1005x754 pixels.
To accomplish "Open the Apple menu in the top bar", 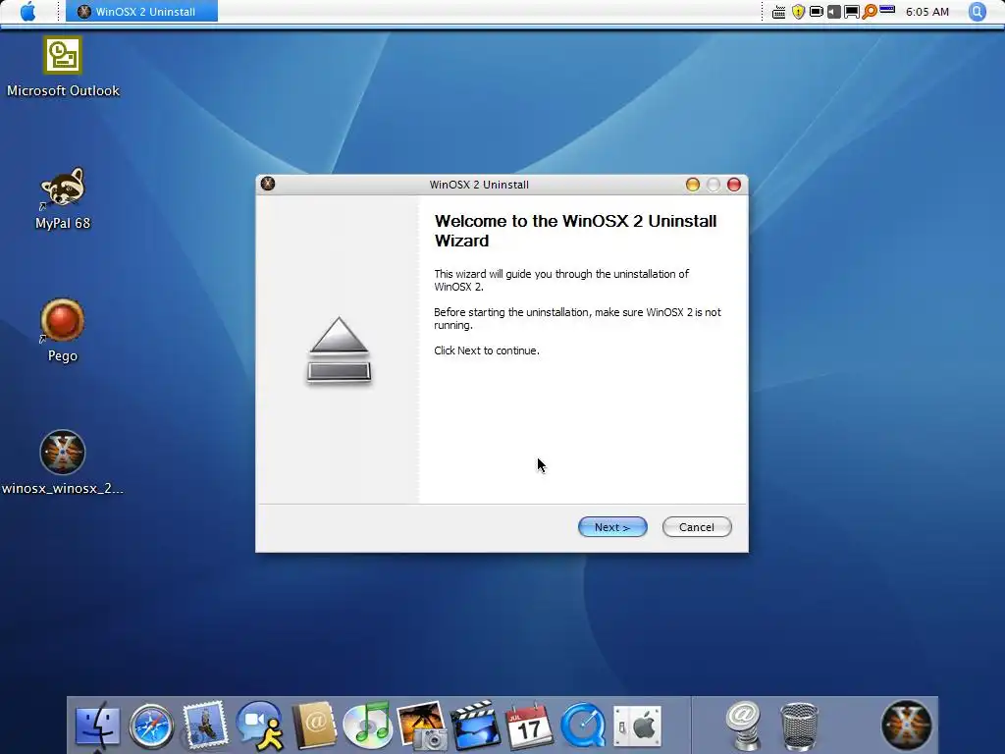I will click(x=27, y=12).
